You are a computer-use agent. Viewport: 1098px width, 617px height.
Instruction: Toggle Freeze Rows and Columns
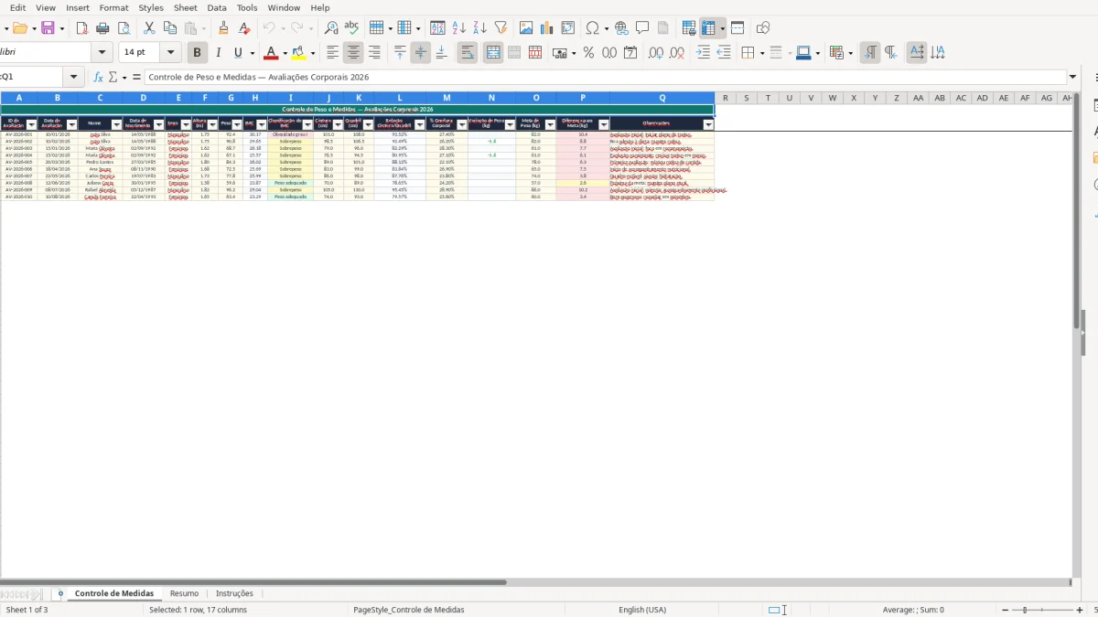click(x=709, y=28)
